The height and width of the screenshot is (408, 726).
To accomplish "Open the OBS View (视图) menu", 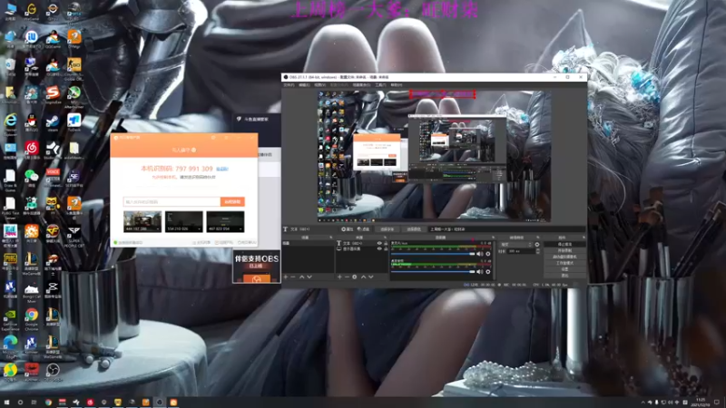I will (320, 85).
